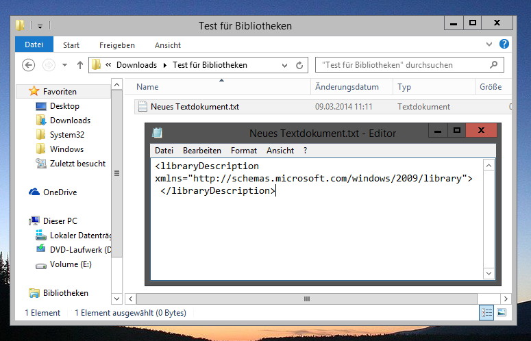
Task: Go back with the back arrow button
Action: (29, 65)
